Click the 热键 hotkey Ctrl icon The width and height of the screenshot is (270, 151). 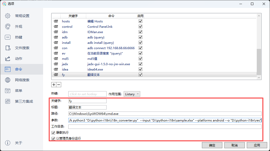[8, 37]
